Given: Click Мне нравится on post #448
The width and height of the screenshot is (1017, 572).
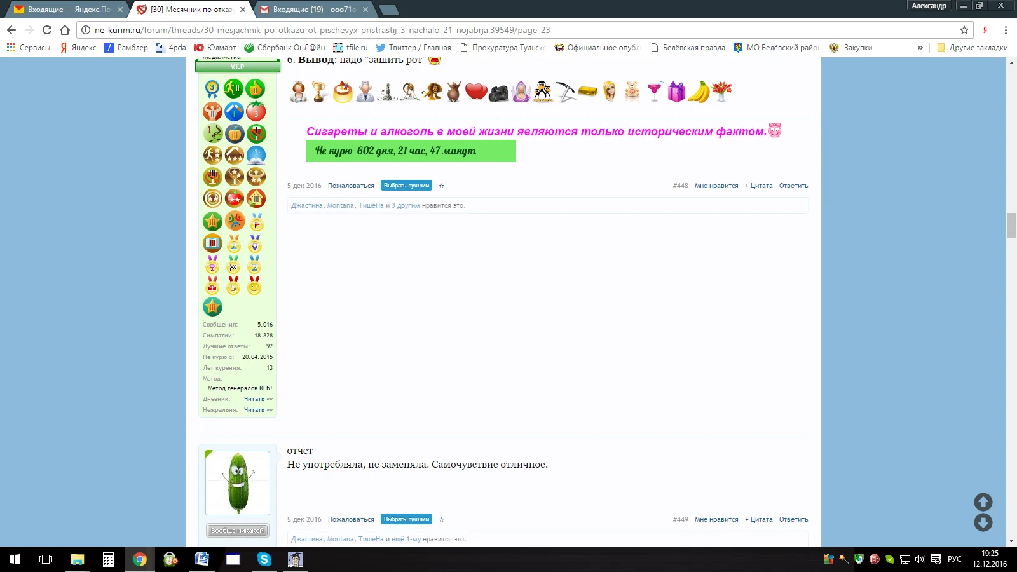Looking at the screenshot, I should pos(716,186).
